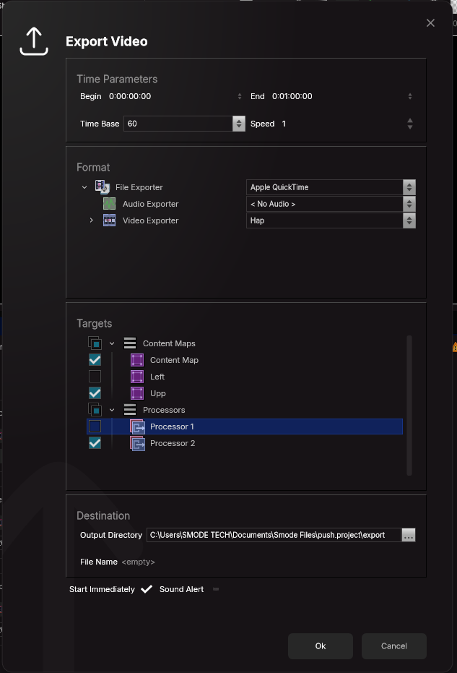This screenshot has height=673, width=457.
Task: Click the Processor 2 output icon
Action: tap(138, 443)
